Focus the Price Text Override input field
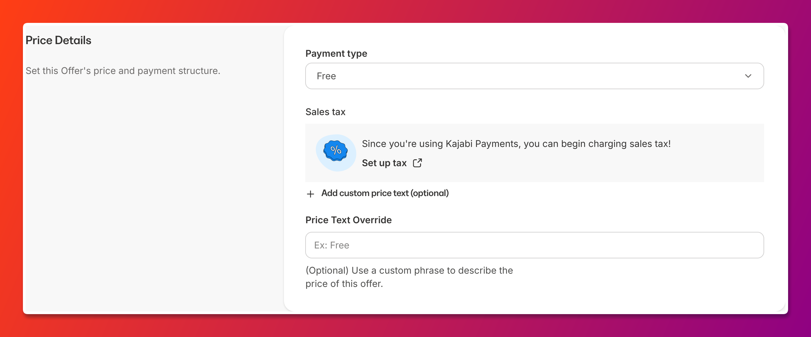Screen dimensions: 811x337 coord(534,245)
